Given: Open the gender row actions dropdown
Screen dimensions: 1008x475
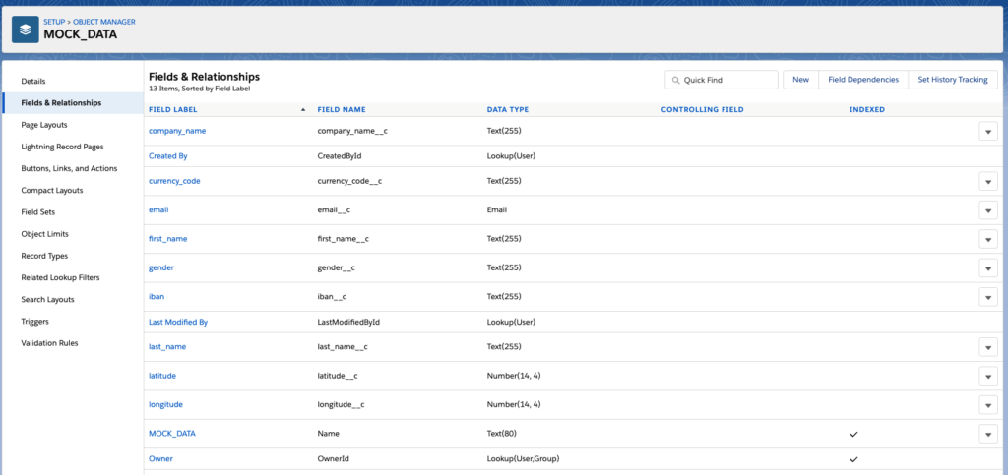Looking at the screenshot, I should point(988,268).
